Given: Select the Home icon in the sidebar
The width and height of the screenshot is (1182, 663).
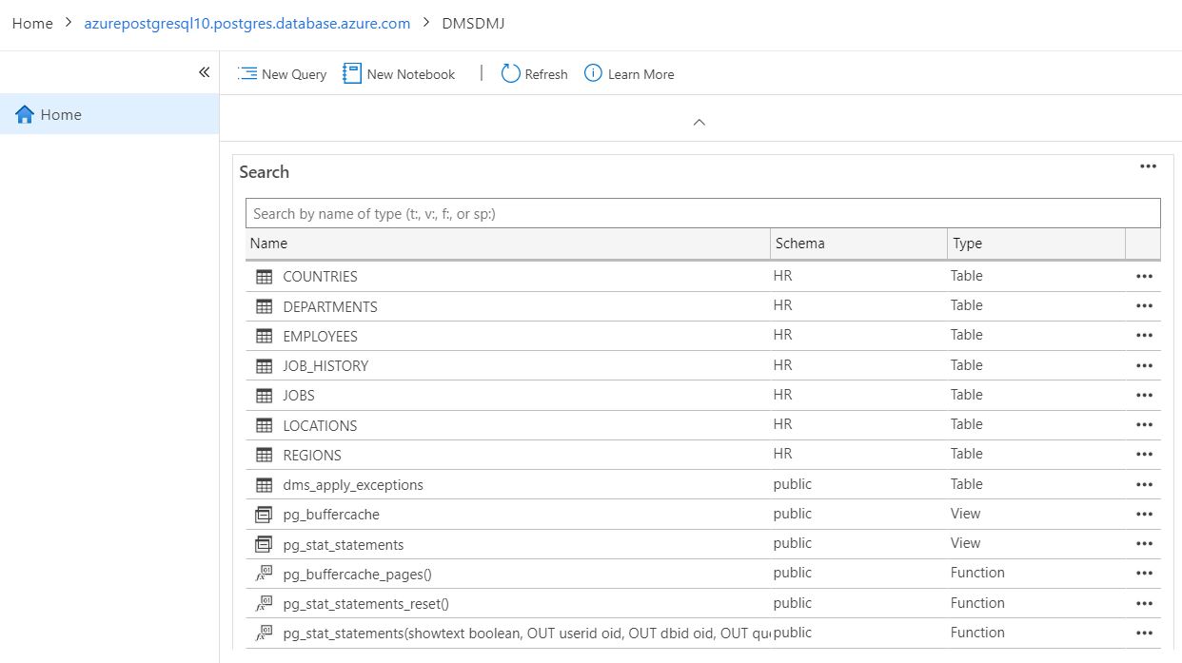Looking at the screenshot, I should [x=23, y=114].
